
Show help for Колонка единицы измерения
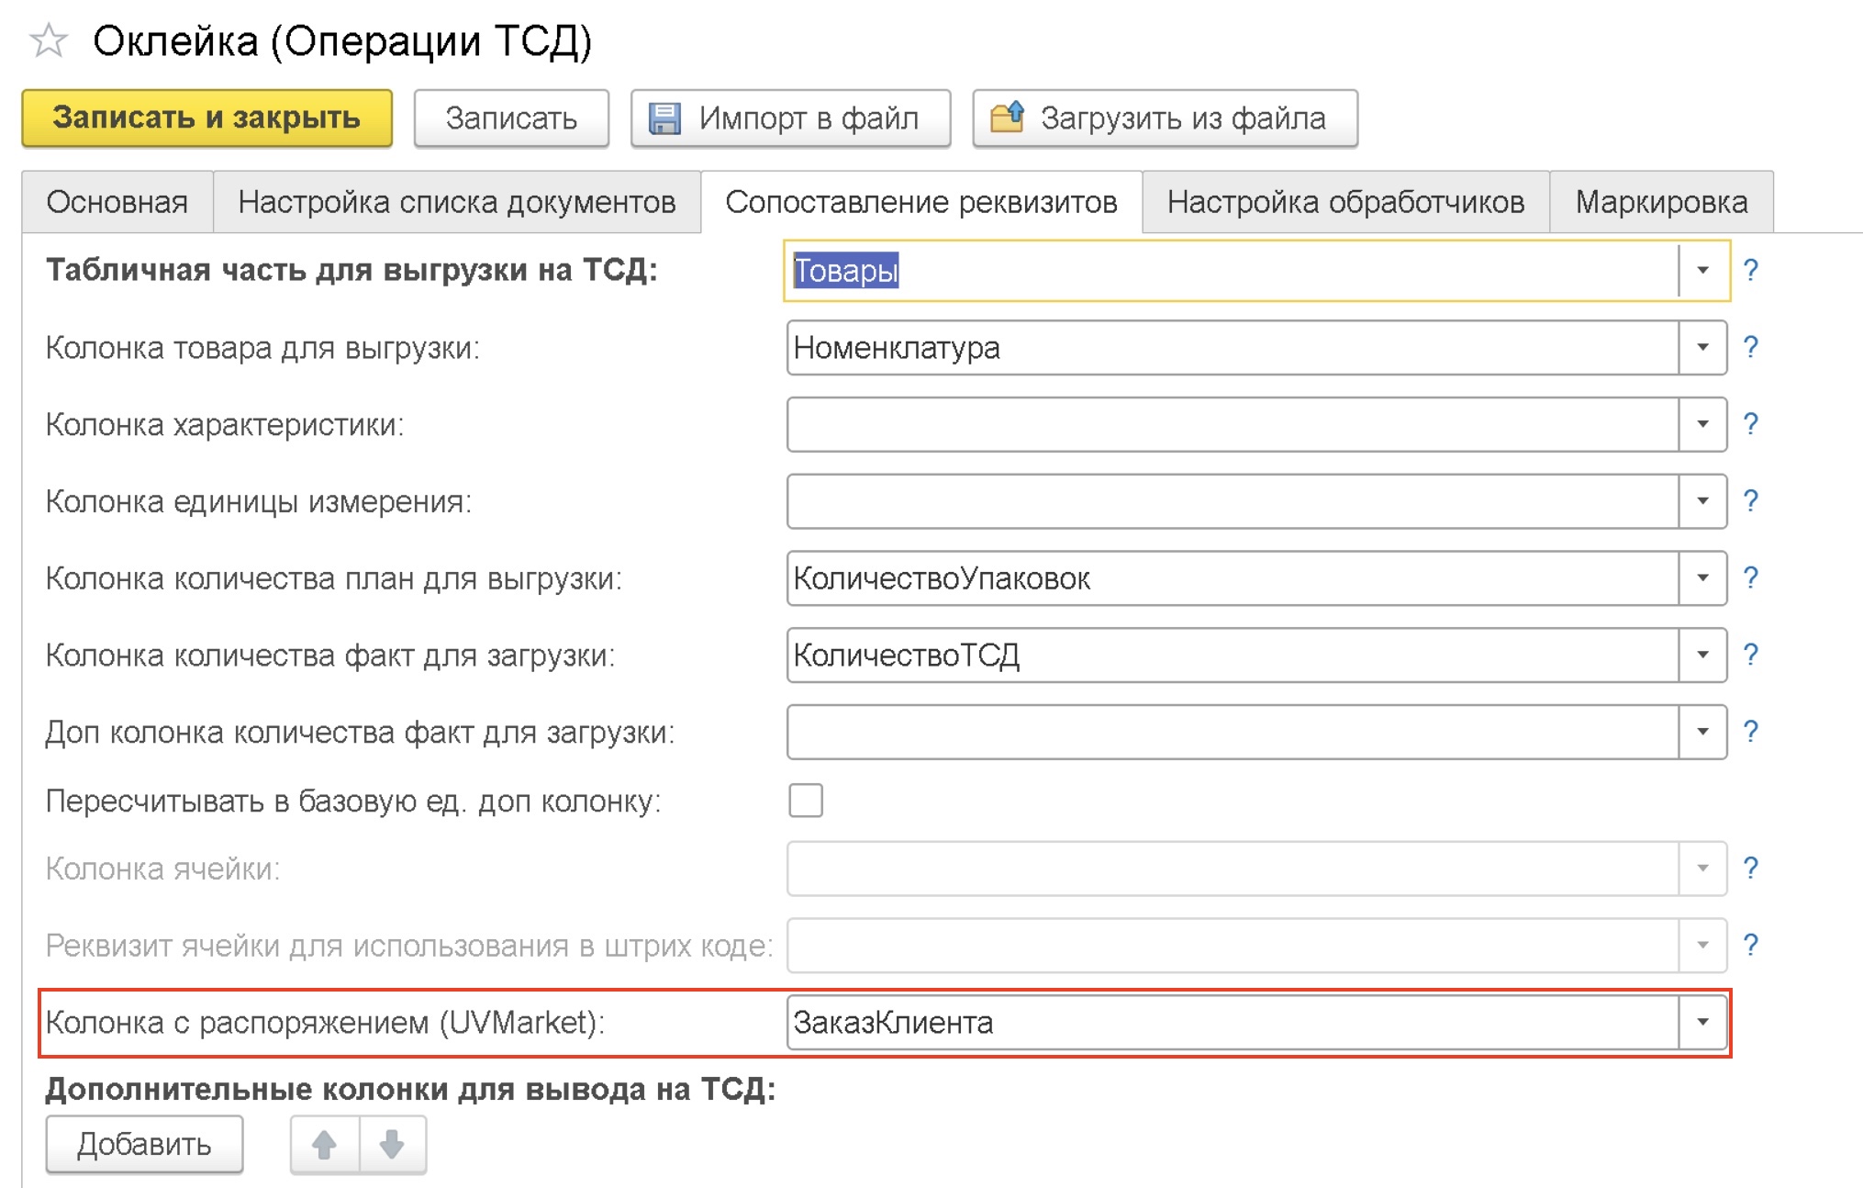pos(1751,501)
